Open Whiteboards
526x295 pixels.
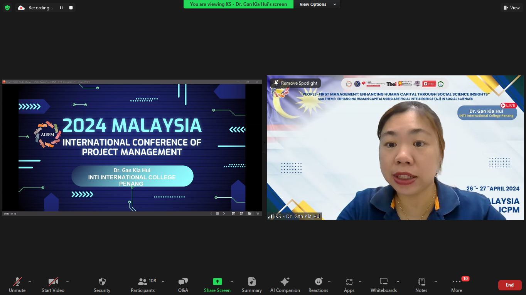click(x=384, y=285)
